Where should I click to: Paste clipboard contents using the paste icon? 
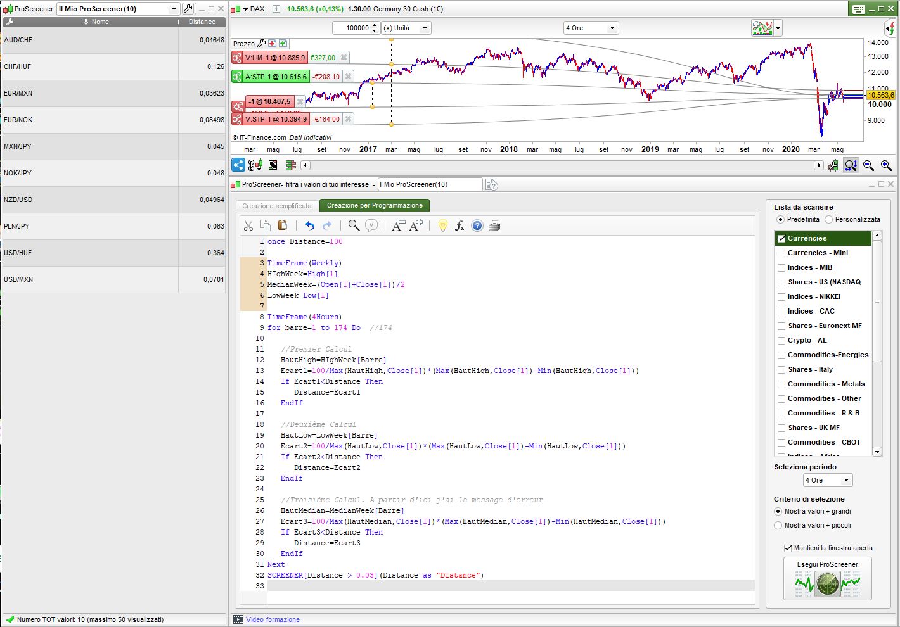click(283, 225)
